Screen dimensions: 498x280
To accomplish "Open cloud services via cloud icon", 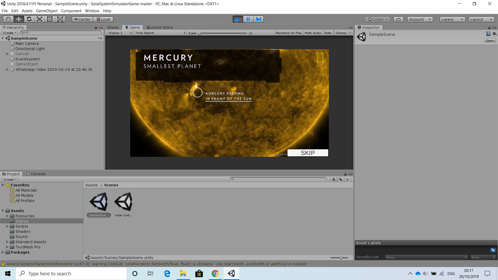I will click(398, 19).
